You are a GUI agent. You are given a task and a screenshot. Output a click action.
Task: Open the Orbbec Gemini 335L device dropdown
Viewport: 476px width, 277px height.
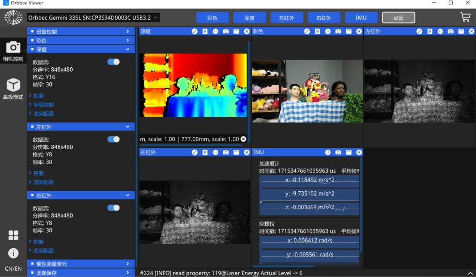pyautogui.click(x=93, y=18)
